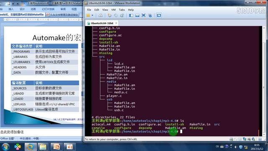
Task: Click the second PowerPoint taskbar icon
Action: coord(70,147)
